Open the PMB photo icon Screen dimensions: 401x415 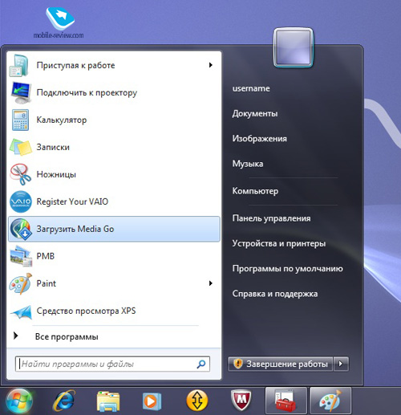pyautogui.click(x=21, y=256)
